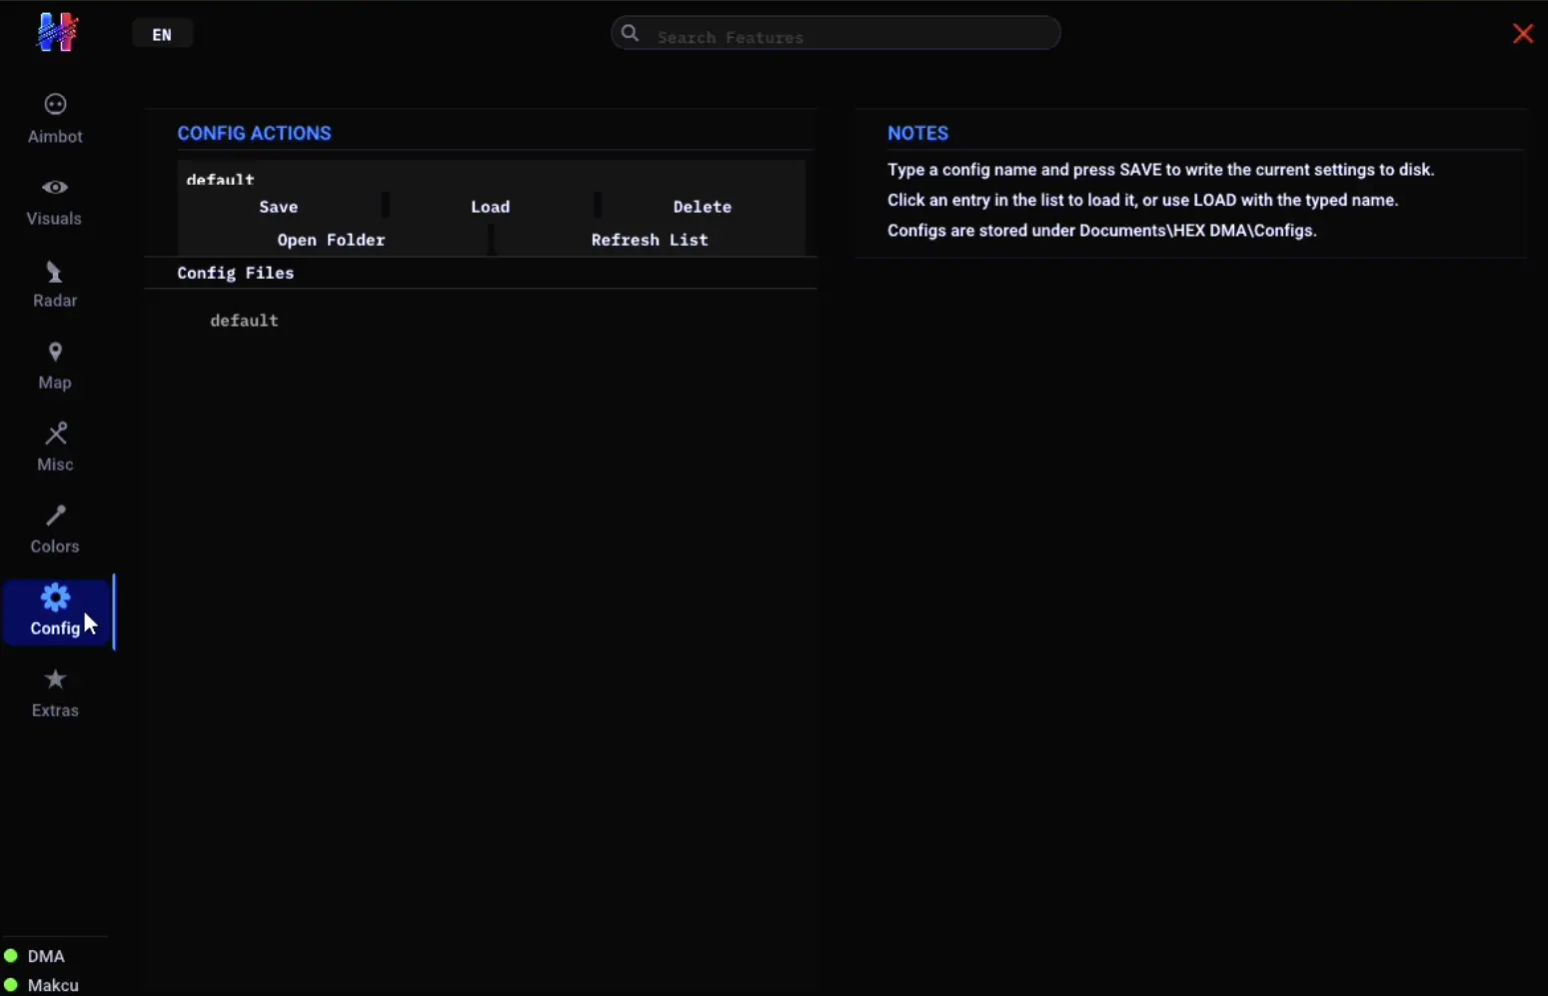Load the typed config name
The width and height of the screenshot is (1548, 996).
(x=491, y=207)
